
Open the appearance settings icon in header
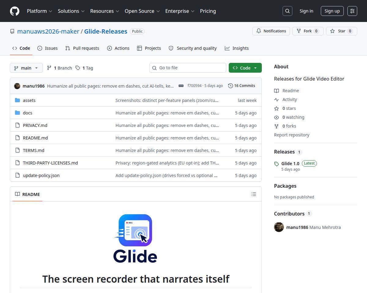pos(352,11)
